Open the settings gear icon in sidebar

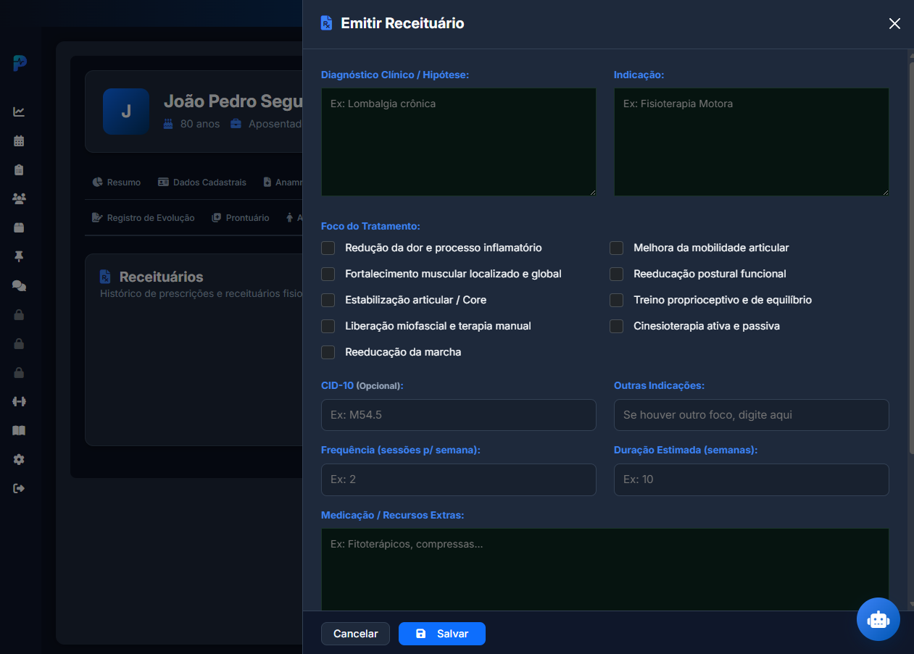click(x=19, y=459)
